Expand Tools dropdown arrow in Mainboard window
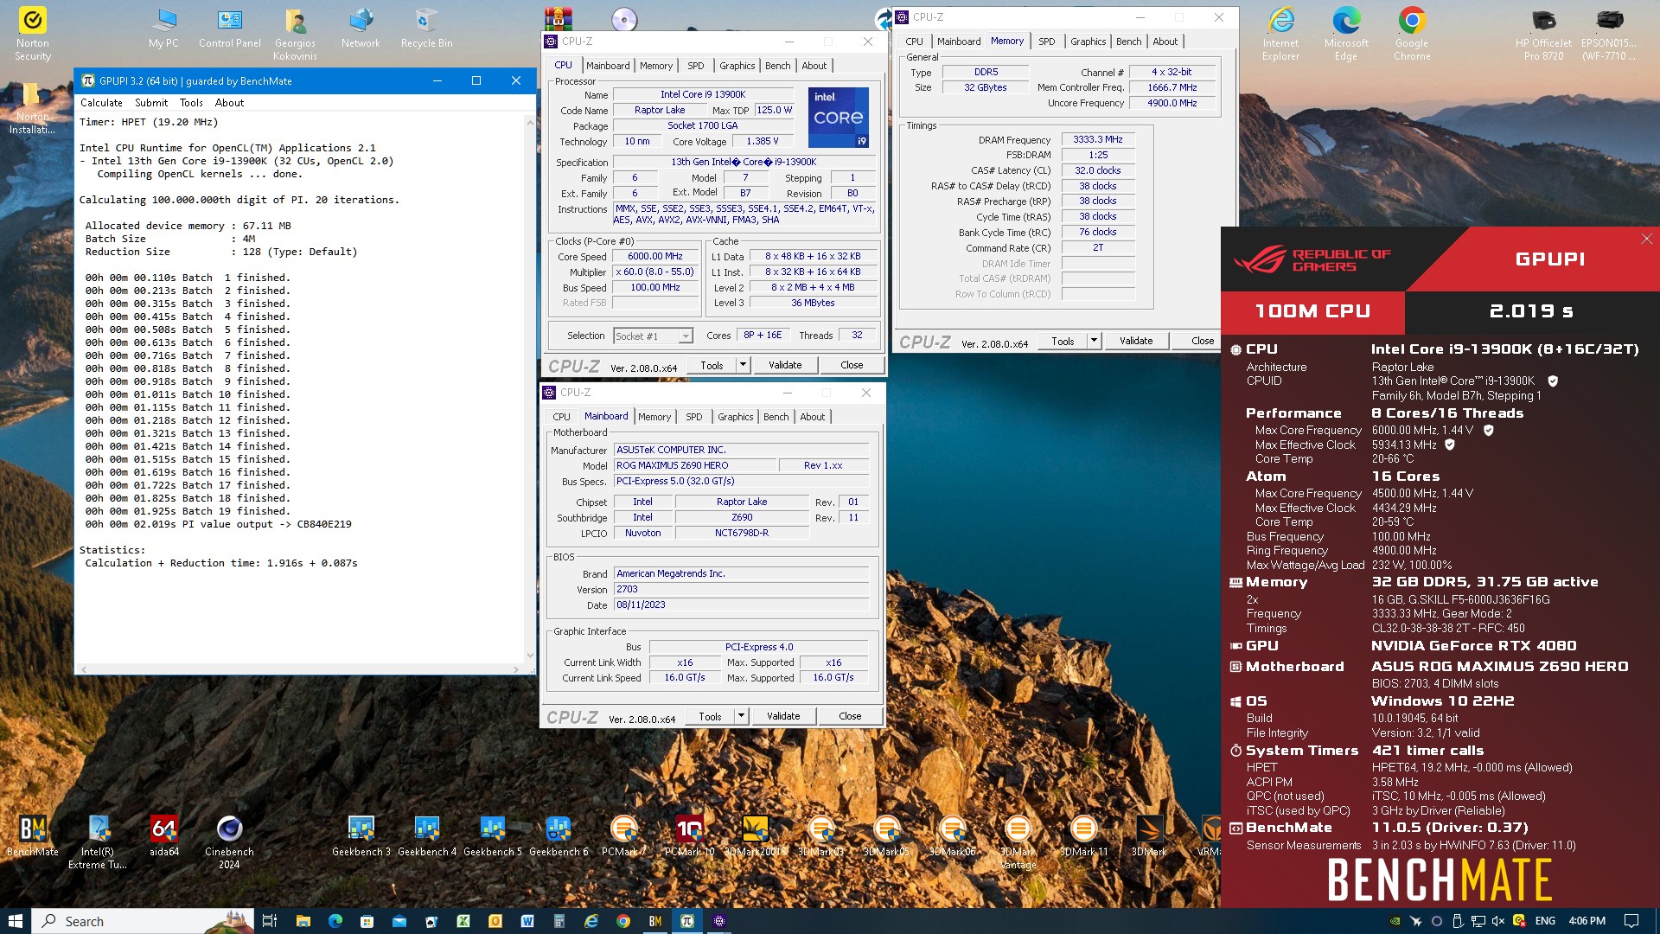This screenshot has height=934, width=1660. tap(741, 716)
